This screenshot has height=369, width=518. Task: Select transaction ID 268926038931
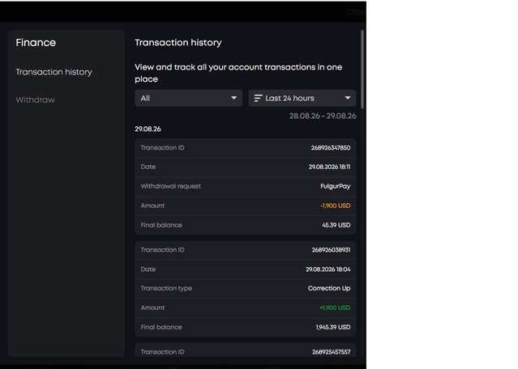tap(331, 250)
